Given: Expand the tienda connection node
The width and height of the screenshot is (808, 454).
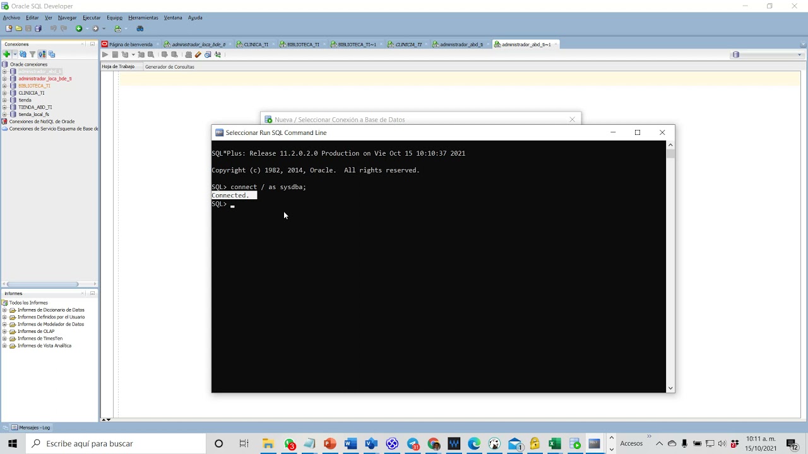Looking at the screenshot, I should 4,100.
